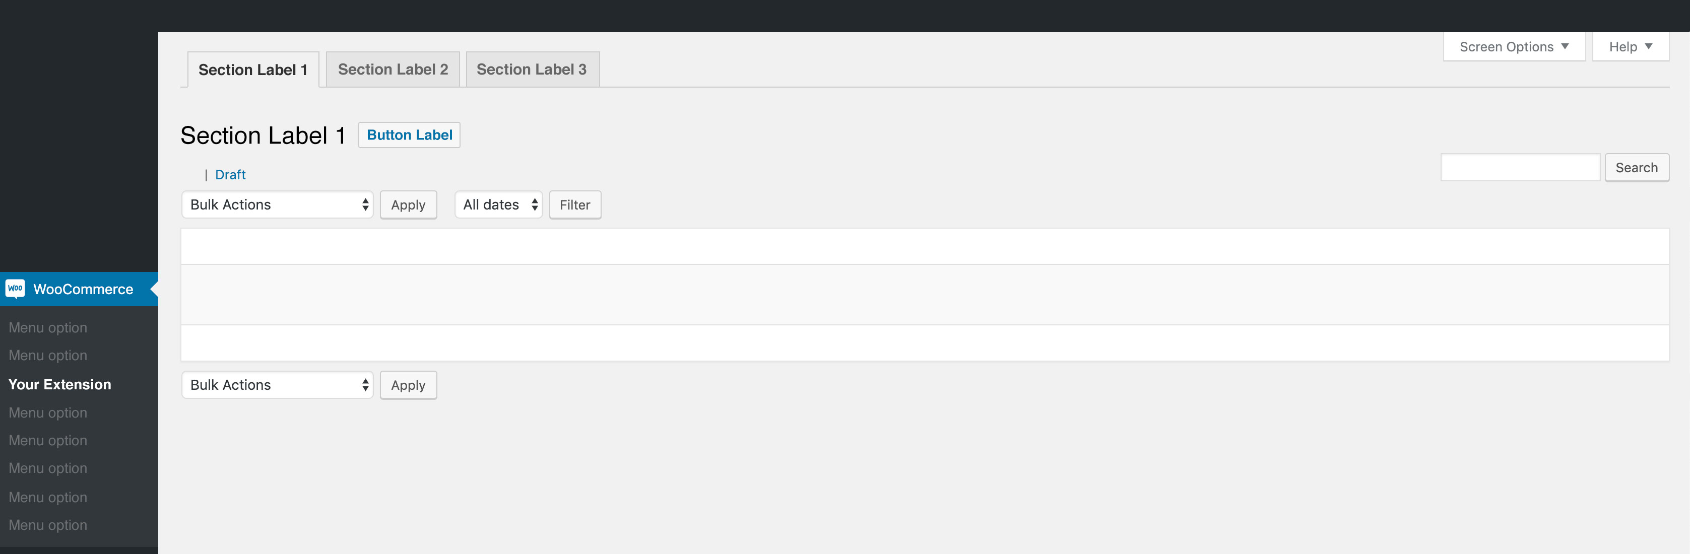Click the Filter button
Viewport: 1690px width, 554px height.
575,204
